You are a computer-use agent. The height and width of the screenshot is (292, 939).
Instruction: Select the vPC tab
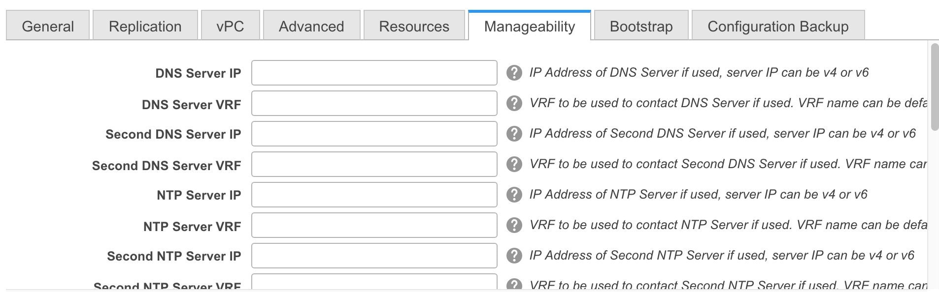tap(230, 26)
